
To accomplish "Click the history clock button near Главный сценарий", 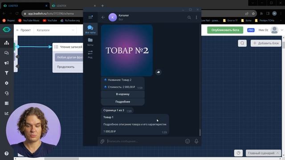I will [239, 153].
